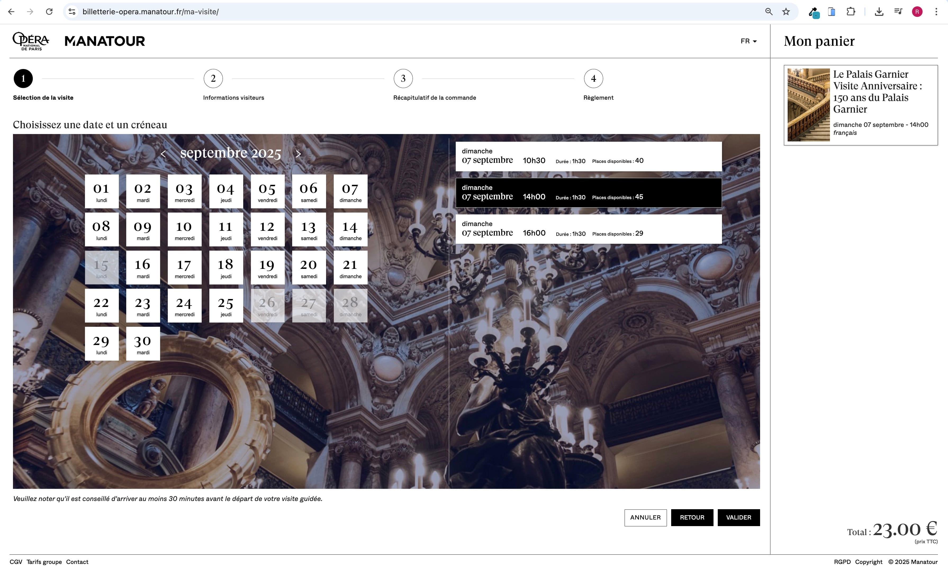Click the ANNULER button
Viewport: 948px width, 570px height.
coord(645,517)
